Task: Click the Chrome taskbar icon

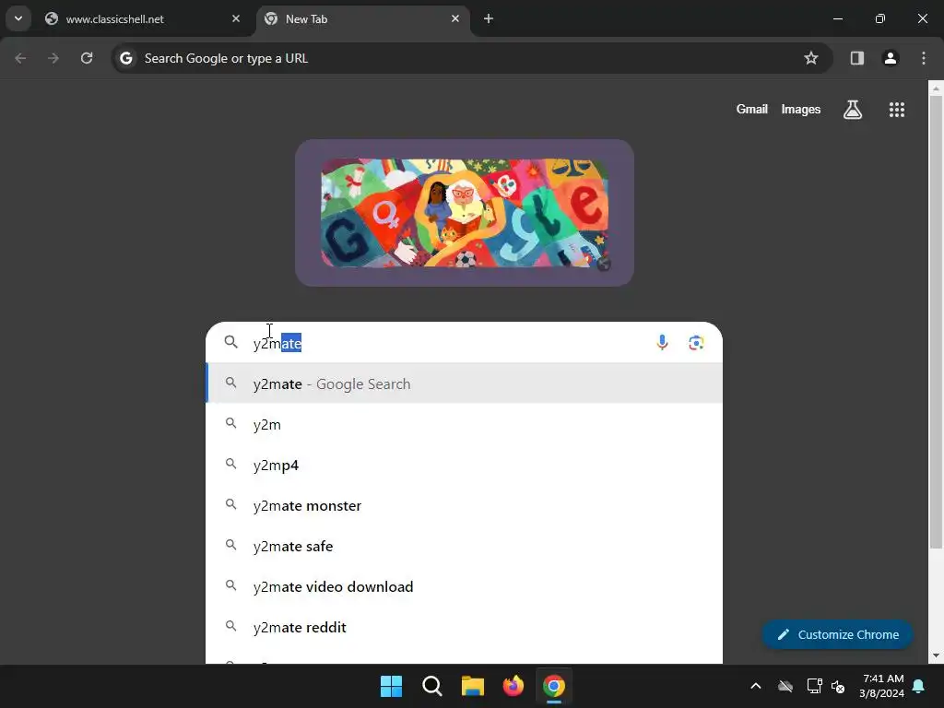Action: [554, 686]
